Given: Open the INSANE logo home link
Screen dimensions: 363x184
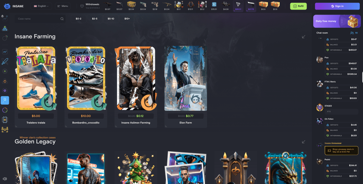Looking at the screenshot, I should pyautogui.click(x=14, y=6).
